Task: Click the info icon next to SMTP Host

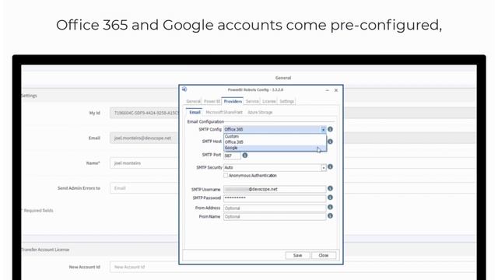Action: pos(330,142)
